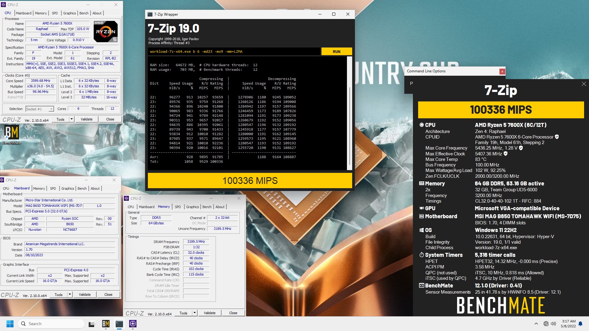The width and height of the screenshot is (589, 331).
Task: Click the System Timers clock icon
Action: (x=422, y=255)
